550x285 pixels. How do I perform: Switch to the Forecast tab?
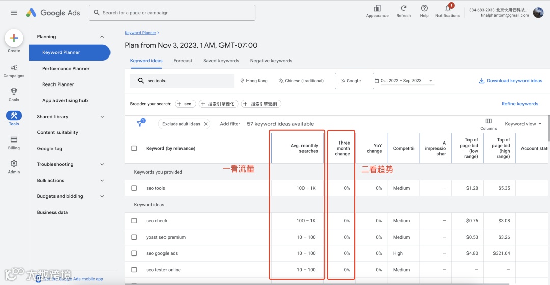point(183,61)
